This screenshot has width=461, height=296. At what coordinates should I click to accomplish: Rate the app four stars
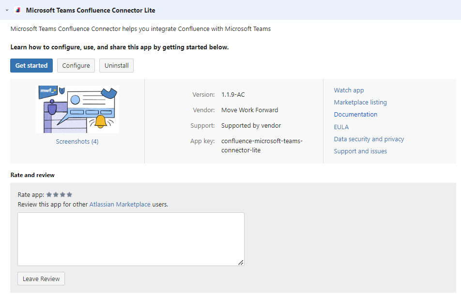[x=69, y=194]
